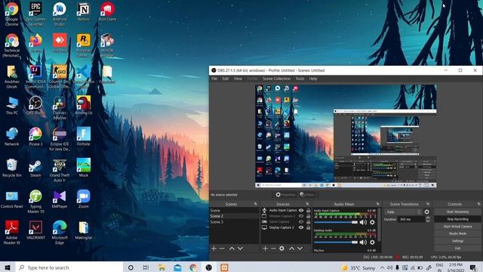The width and height of the screenshot is (483, 272).
Task: Toggle the lock on Game Capture source
Action: coord(309,221)
